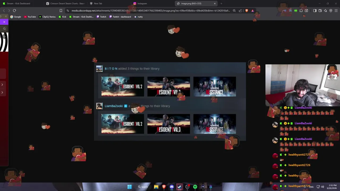Open a new tab with the plus button
340x191 pixels.
pos(221,3)
